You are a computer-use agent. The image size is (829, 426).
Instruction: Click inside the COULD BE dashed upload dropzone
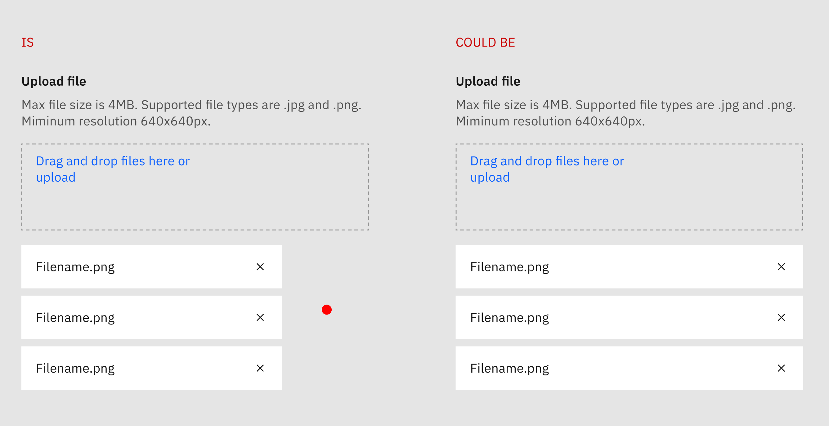(x=628, y=209)
